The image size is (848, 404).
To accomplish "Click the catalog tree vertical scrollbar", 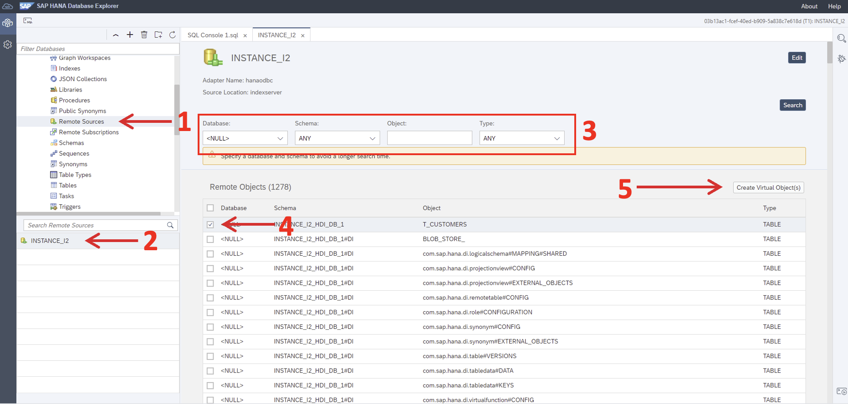I will coord(177,110).
